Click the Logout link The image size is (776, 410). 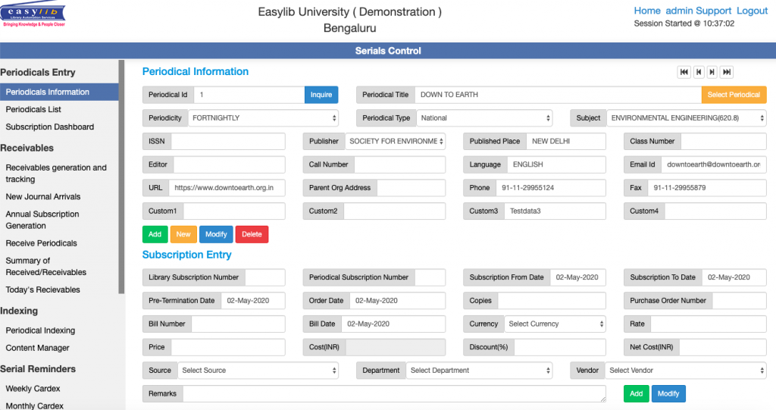coord(752,11)
